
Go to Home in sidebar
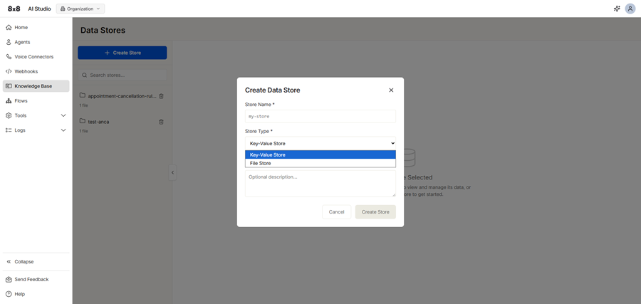(36, 27)
